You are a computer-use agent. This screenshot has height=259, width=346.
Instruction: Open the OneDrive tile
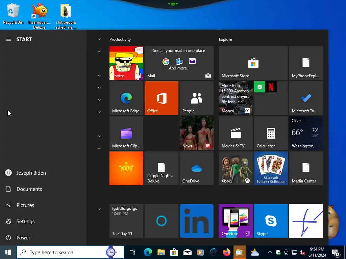click(x=197, y=168)
